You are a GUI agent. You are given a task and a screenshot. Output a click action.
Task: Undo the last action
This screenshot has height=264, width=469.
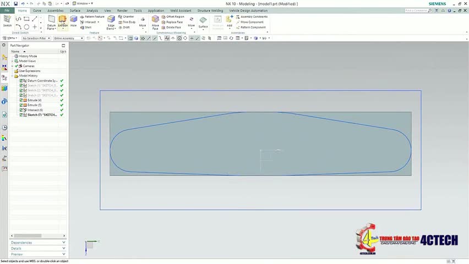tap(23, 4)
